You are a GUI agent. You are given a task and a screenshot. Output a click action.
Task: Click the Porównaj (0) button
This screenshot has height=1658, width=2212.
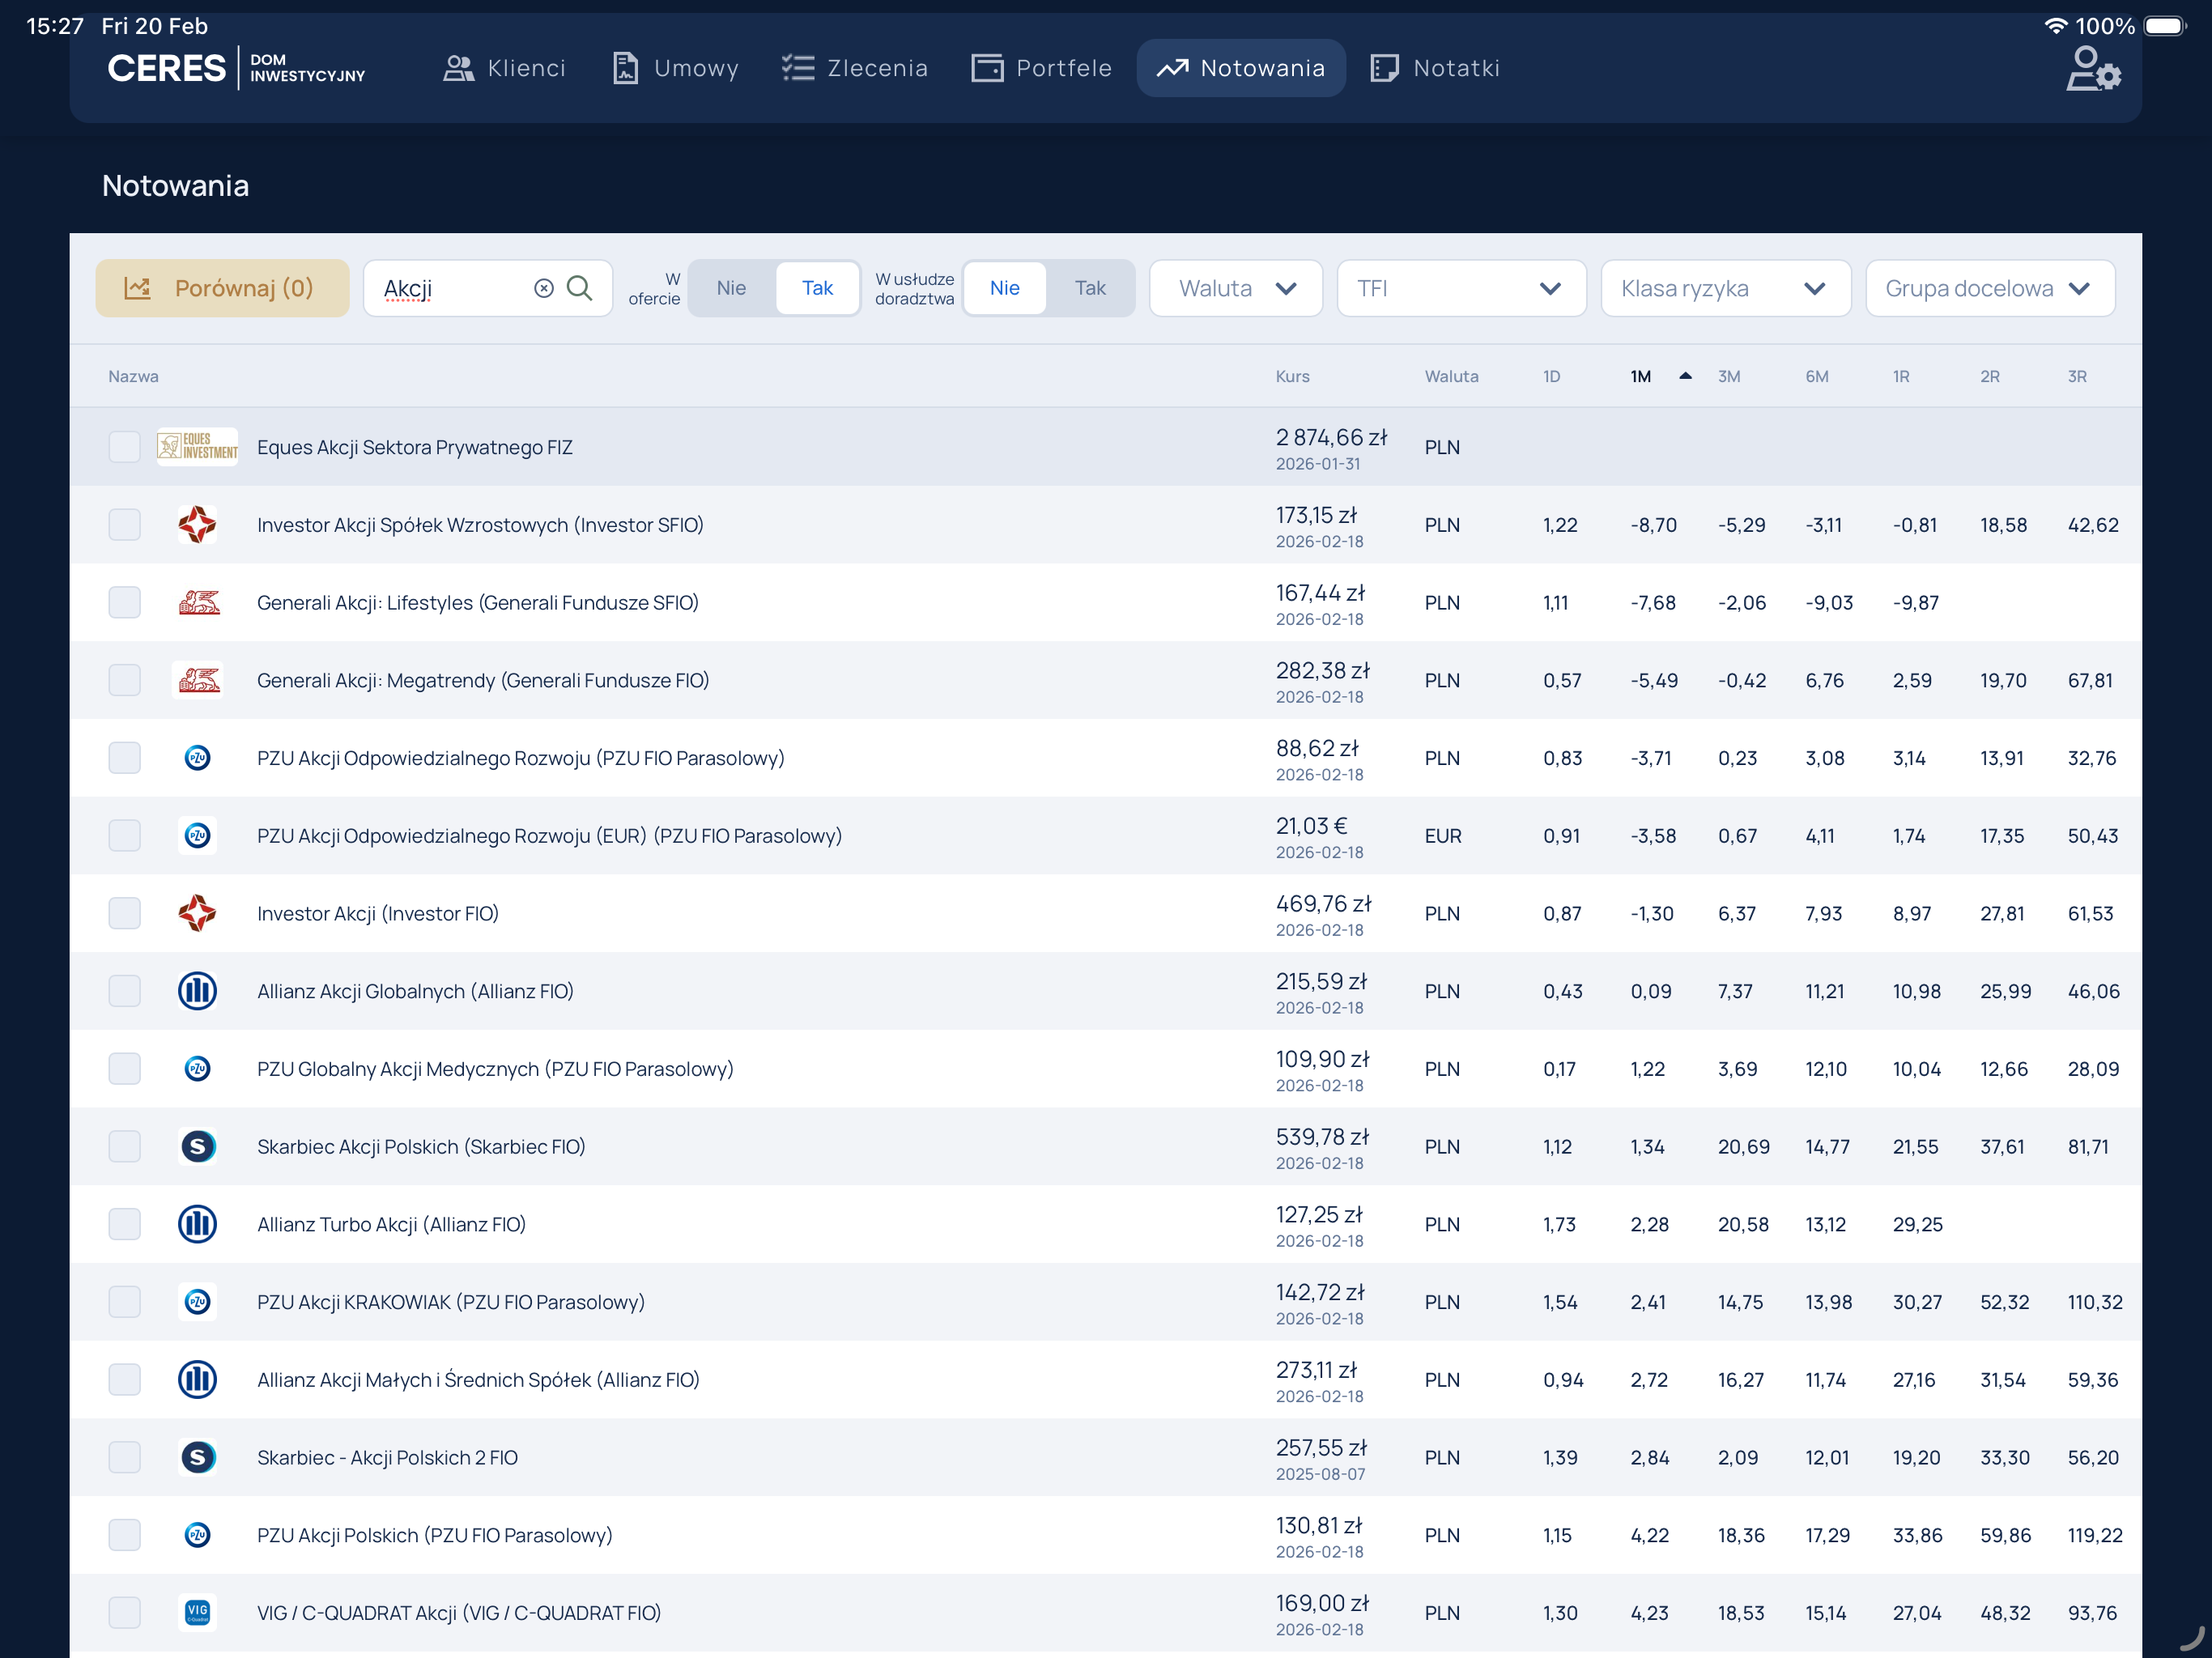pos(222,288)
